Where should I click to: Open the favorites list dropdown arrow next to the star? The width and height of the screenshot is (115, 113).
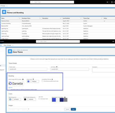[x=109, y=2]
